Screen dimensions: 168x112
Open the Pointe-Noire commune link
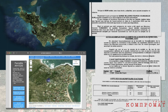(32, 107)
